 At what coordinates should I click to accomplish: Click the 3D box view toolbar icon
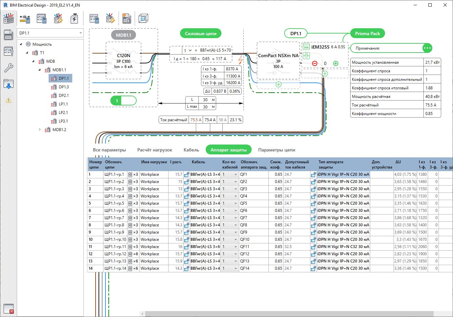(x=143, y=18)
